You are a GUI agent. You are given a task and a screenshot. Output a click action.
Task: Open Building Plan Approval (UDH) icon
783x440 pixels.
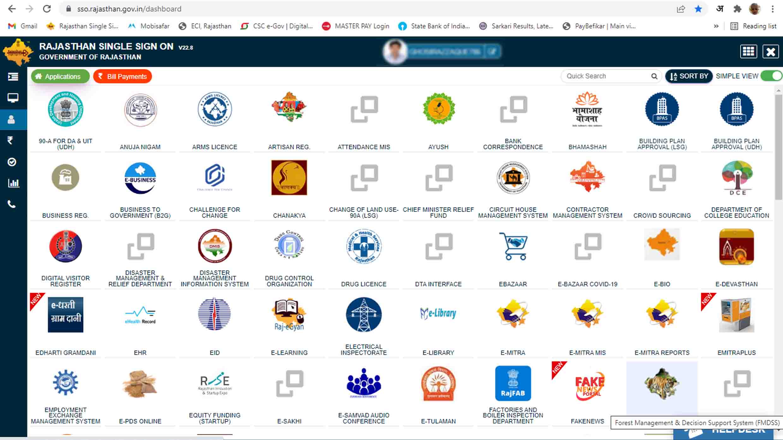737,109
